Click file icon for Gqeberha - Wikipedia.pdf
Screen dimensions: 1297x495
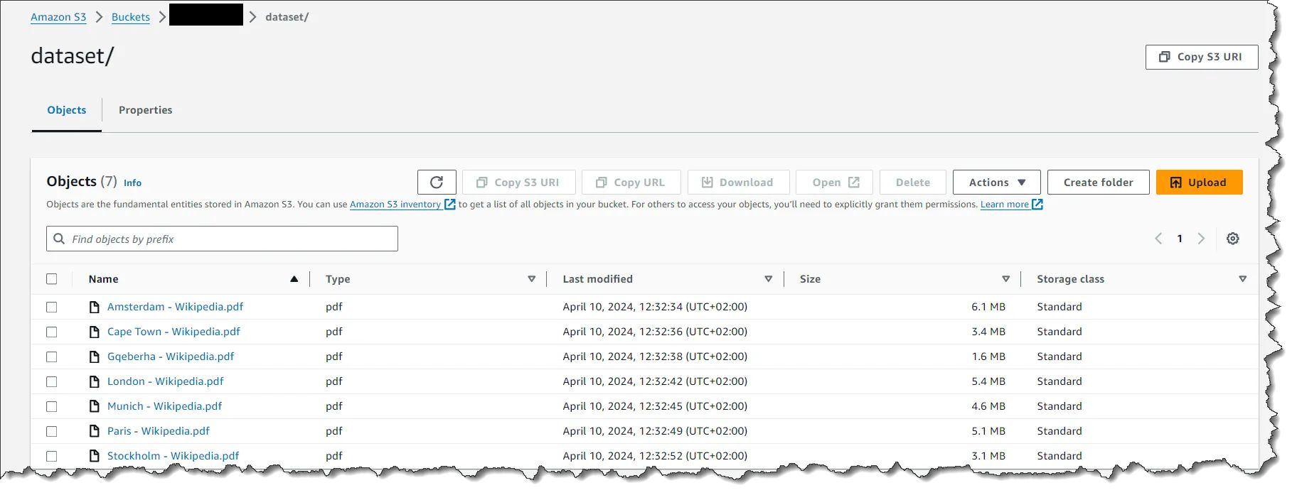(94, 357)
